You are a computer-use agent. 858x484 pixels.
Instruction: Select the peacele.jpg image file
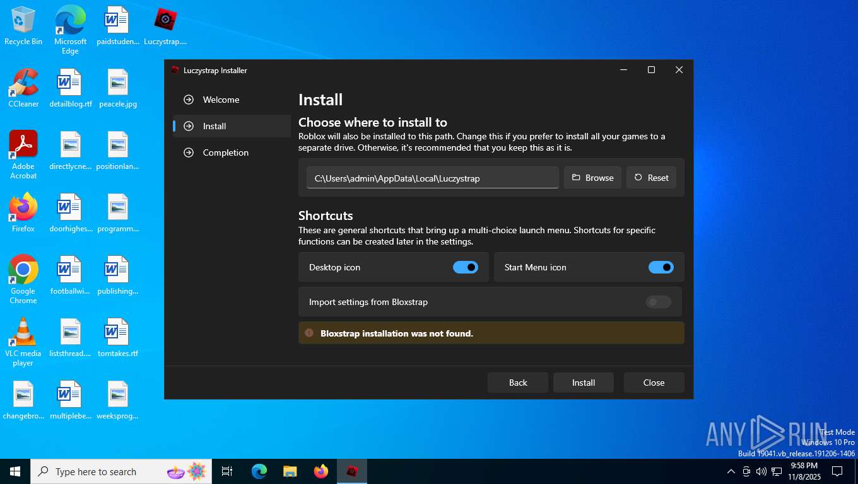117,88
